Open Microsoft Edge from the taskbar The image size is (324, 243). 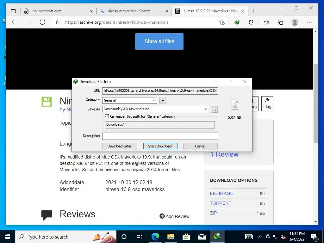click(155, 237)
